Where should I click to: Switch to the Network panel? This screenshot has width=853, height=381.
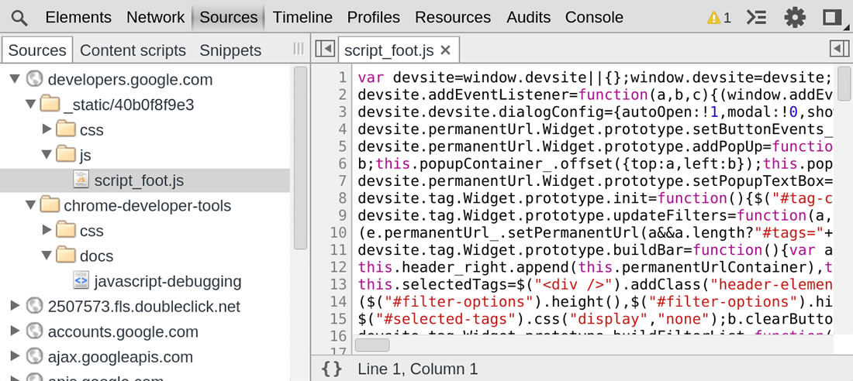pos(155,17)
